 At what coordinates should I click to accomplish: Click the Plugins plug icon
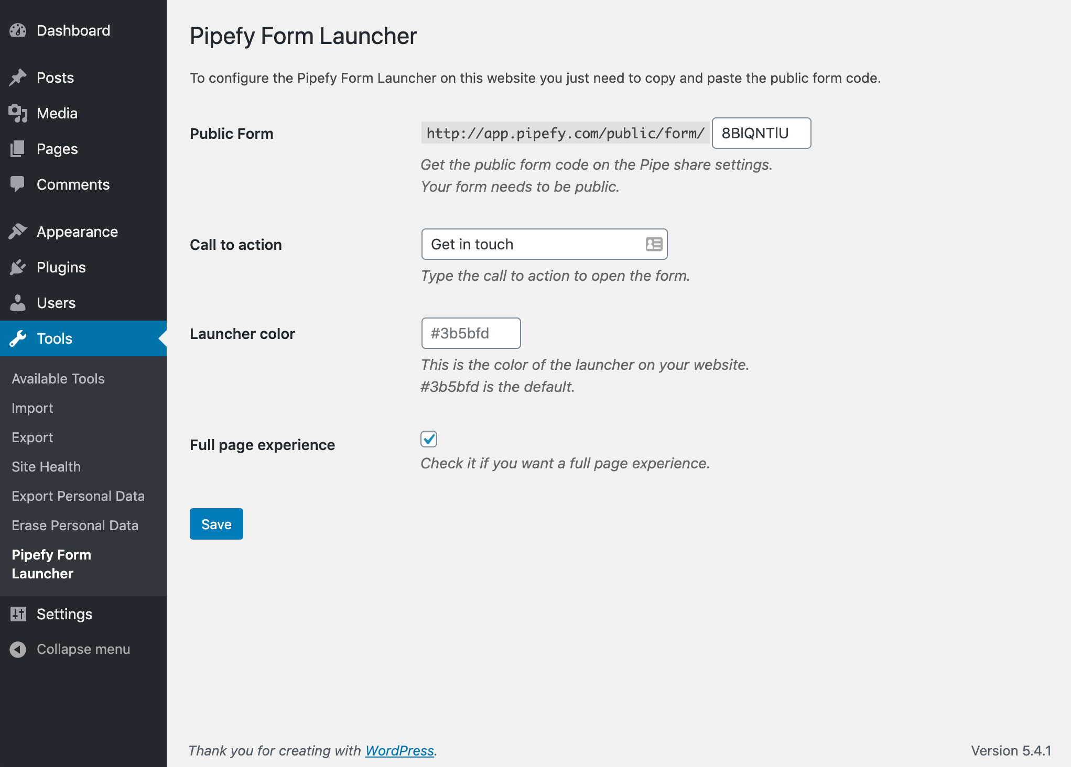pos(18,267)
